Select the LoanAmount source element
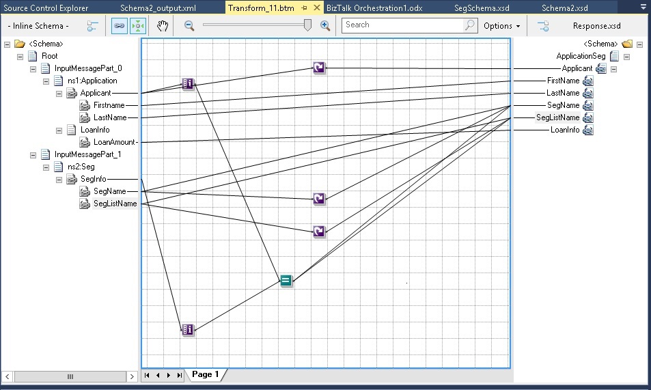651x390 pixels. [114, 142]
